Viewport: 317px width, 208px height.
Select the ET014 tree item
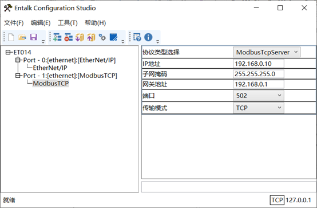tap(22, 52)
